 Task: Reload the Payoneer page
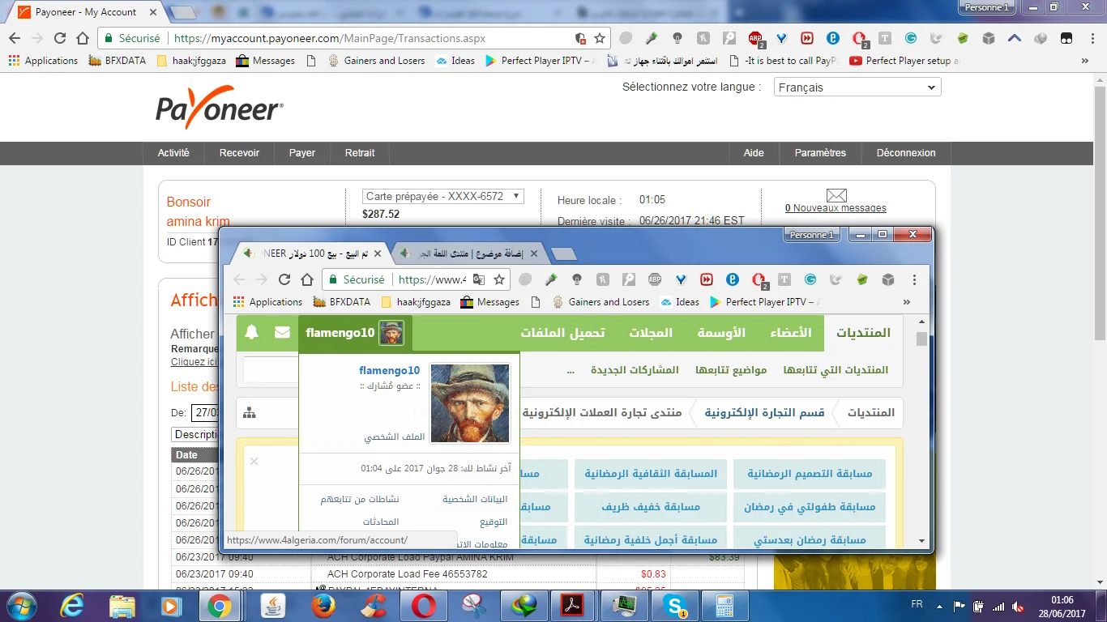60,38
